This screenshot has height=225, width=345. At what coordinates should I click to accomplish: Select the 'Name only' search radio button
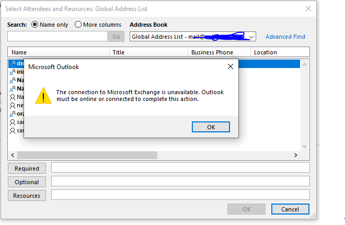pyautogui.click(x=35, y=25)
